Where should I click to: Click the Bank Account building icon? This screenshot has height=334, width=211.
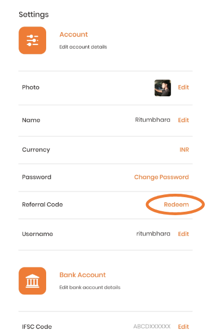click(32, 280)
